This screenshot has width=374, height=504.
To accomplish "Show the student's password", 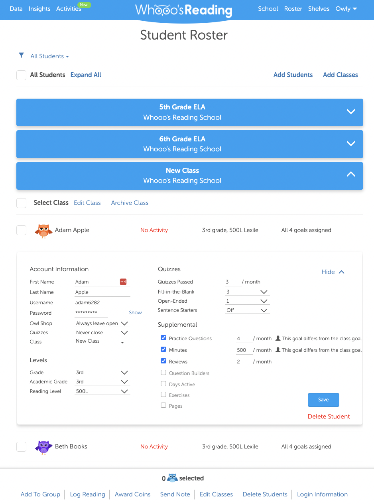I will tap(135, 313).
